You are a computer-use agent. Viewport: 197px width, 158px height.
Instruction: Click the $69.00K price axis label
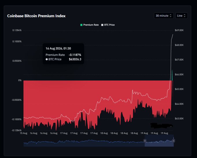point(179,30)
